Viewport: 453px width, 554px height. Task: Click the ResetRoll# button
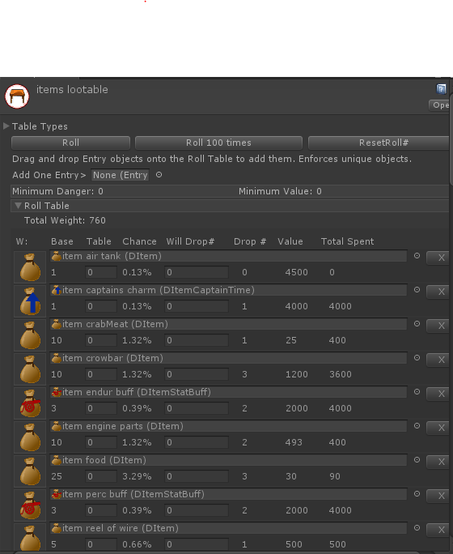pos(380,143)
